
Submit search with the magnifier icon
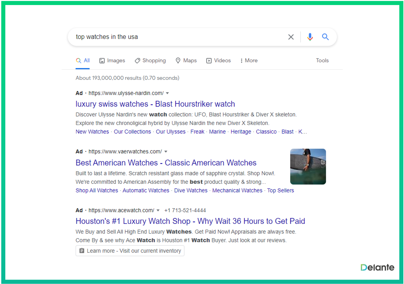(326, 37)
